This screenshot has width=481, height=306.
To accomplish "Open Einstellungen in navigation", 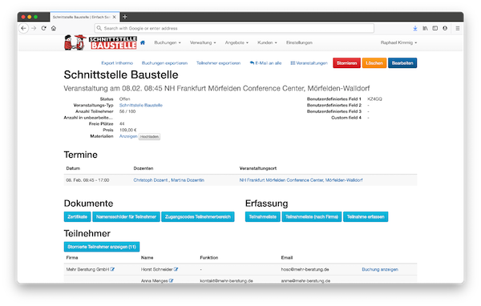I will (x=299, y=42).
